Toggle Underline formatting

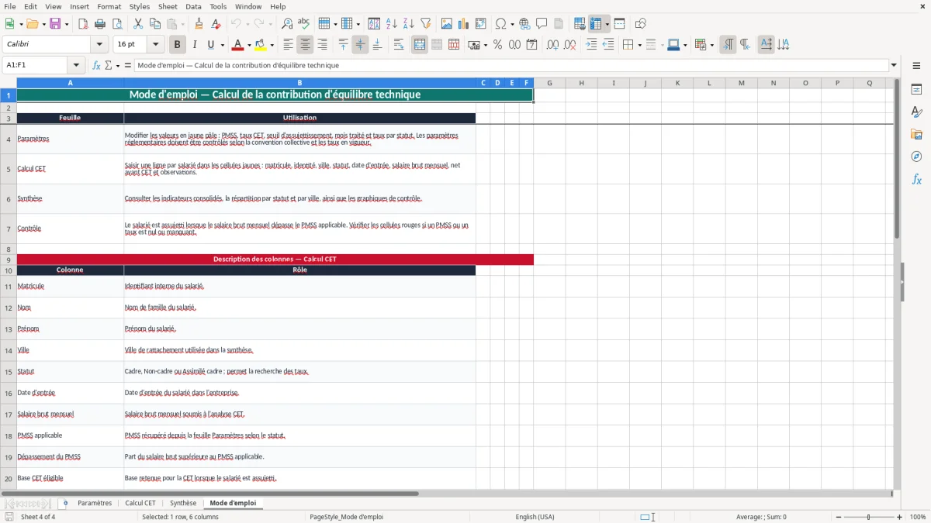210,45
